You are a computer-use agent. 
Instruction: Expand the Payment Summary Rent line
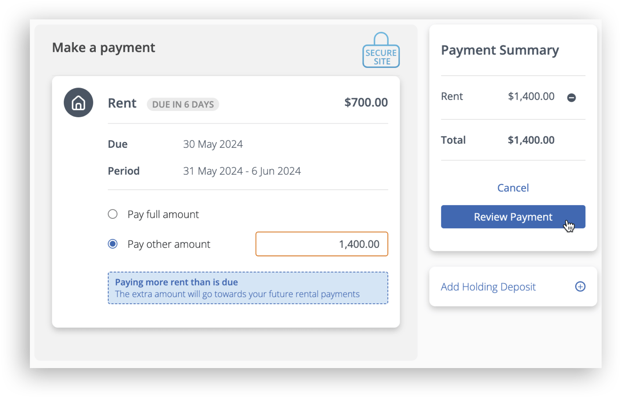pyautogui.click(x=452, y=96)
